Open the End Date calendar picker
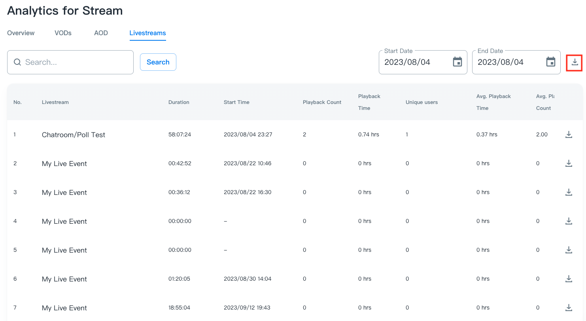Viewport: 586px width, 321px height. point(550,62)
